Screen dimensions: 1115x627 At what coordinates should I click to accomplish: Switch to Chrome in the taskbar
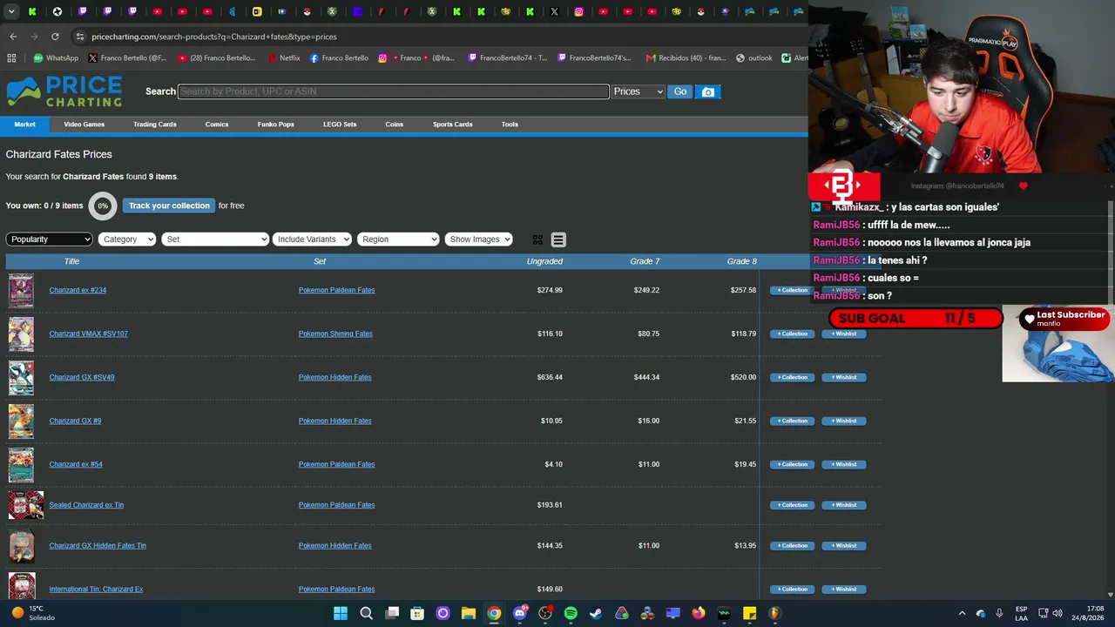click(494, 613)
